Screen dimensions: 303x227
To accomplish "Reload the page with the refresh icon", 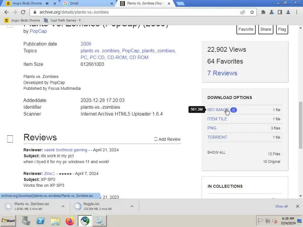I will (x=23, y=12).
